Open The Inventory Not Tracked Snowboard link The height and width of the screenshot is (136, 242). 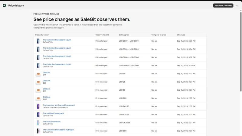point(59,105)
